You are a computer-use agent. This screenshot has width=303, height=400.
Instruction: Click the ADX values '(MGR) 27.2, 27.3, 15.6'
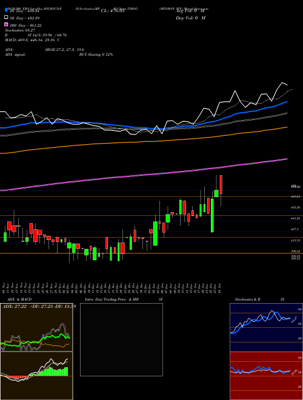64,50
